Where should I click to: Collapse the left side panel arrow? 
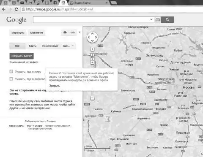(x=80, y=32)
